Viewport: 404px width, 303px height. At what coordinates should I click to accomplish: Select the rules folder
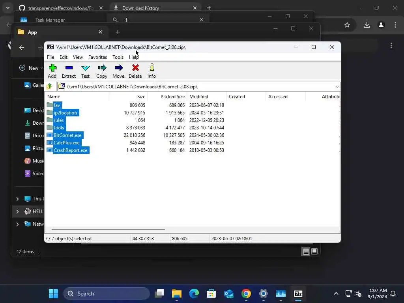(58, 120)
